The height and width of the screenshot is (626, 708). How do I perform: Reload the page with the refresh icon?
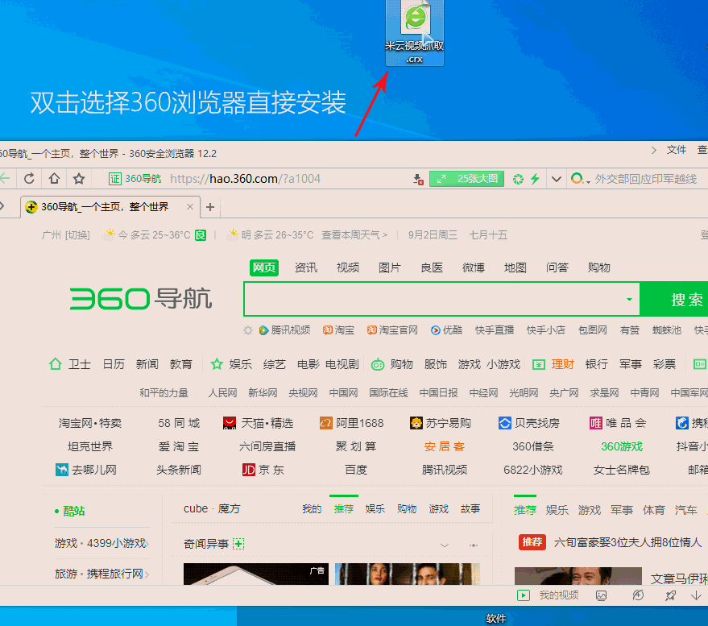pos(29,179)
